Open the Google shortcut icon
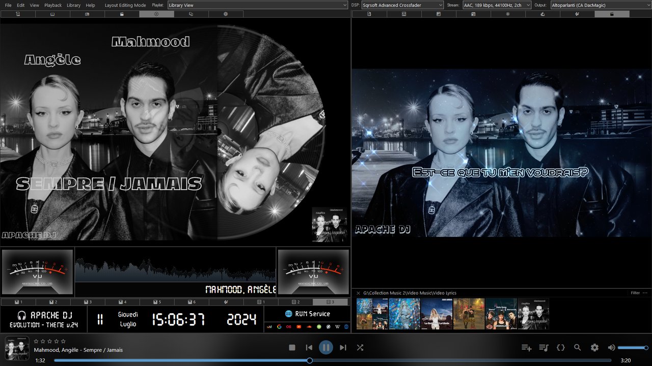This screenshot has width=652, height=366. coord(279,326)
